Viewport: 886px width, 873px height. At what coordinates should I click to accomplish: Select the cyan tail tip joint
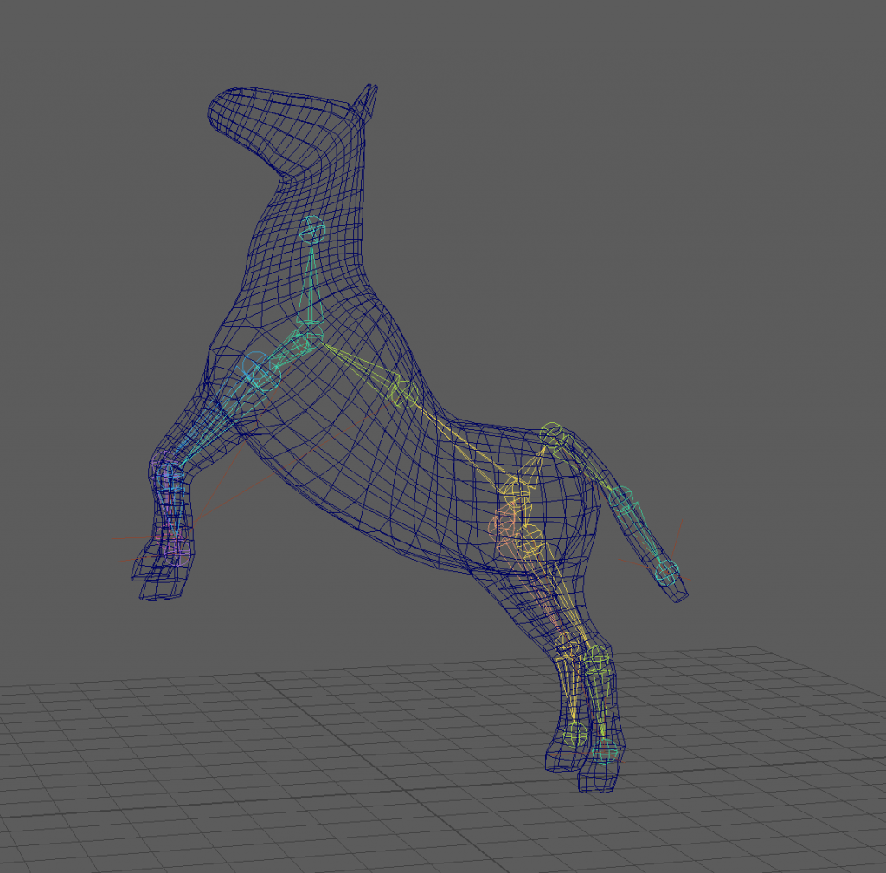coord(667,571)
